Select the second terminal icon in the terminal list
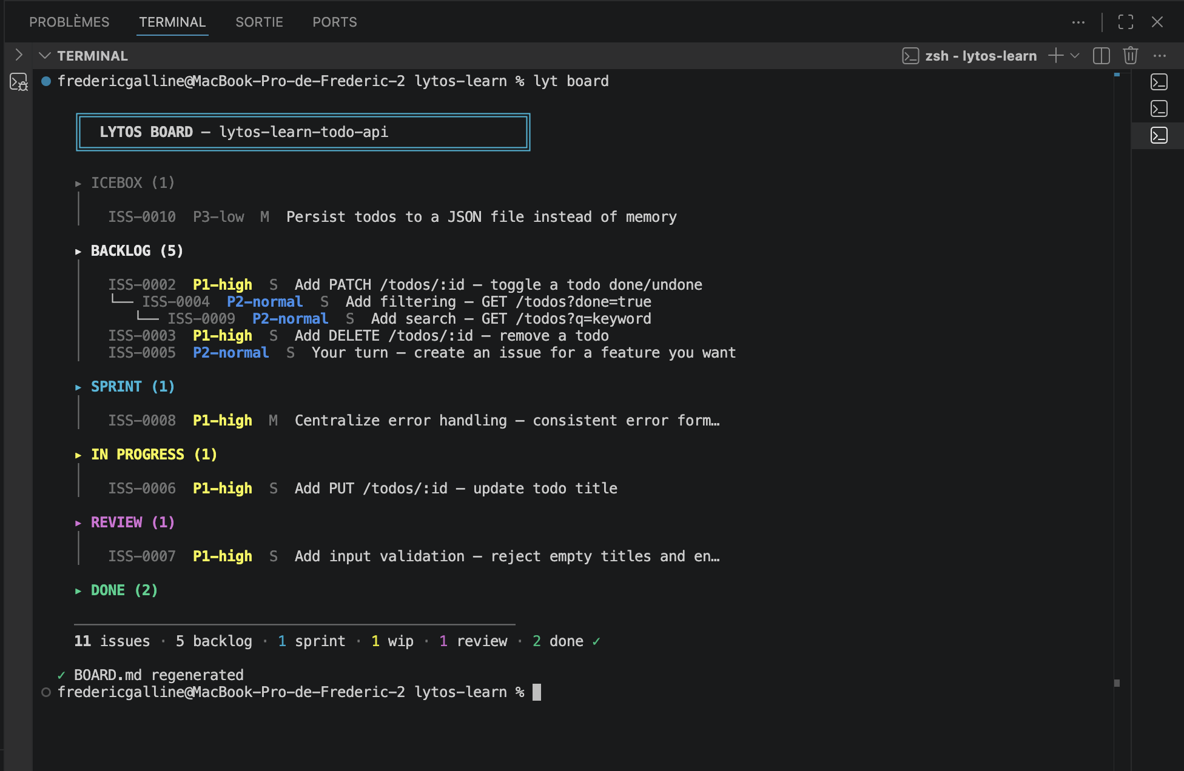Image resolution: width=1184 pixels, height=771 pixels. [1159, 108]
